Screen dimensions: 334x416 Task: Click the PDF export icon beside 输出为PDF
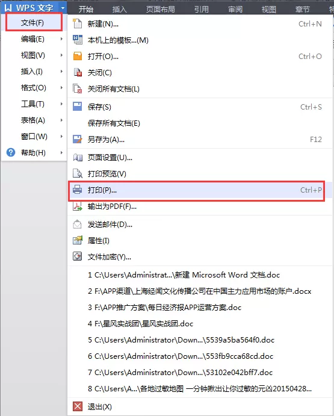(x=78, y=206)
